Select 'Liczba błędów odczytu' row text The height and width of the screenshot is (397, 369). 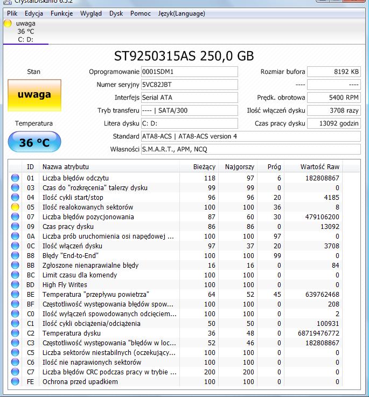coord(75,178)
